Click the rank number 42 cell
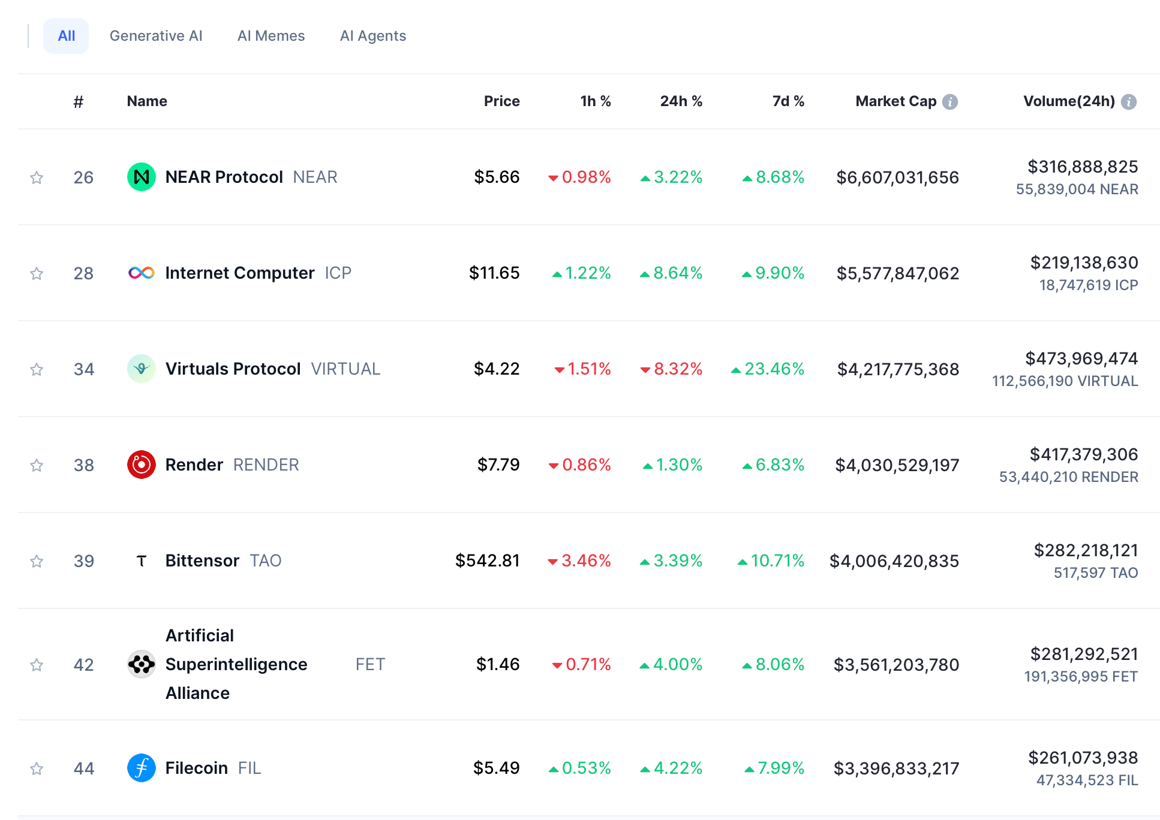The height and width of the screenshot is (820, 1160). [x=83, y=664]
